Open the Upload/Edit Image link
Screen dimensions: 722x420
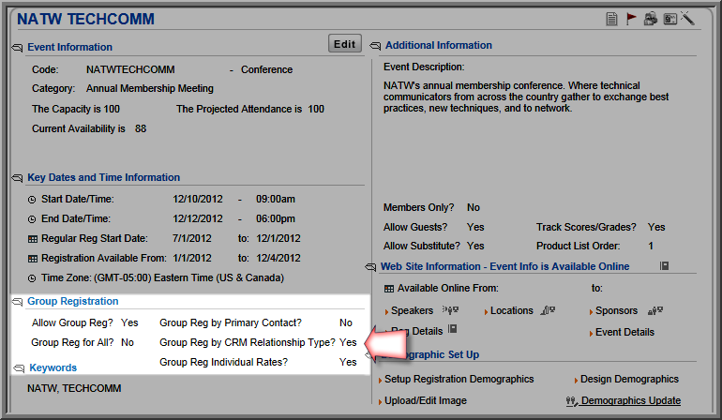click(426, 400)
